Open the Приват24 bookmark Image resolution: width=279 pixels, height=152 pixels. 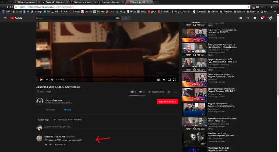click(x=199, y=11)
